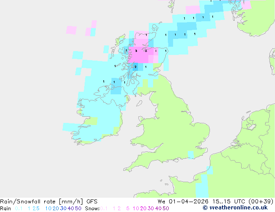Select the Rain 10 legend value
This screenshot has width=275, height=212.
pos(48,209)
